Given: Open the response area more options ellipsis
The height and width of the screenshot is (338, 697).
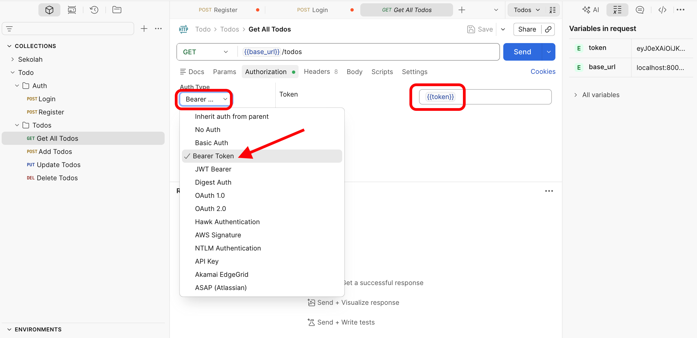Looking at the screenshot, I should pos(549,191).
